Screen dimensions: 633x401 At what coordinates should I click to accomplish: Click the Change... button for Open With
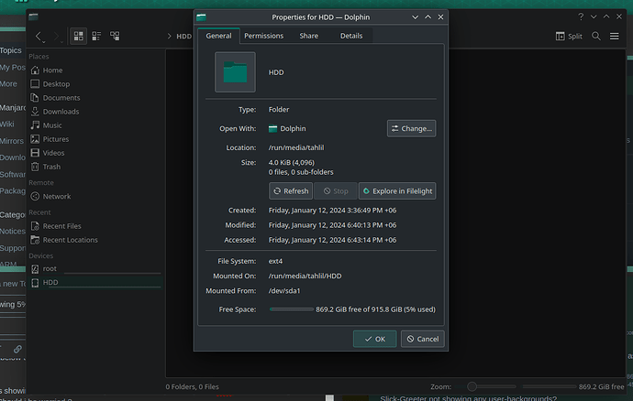click(x=411, y=128)
